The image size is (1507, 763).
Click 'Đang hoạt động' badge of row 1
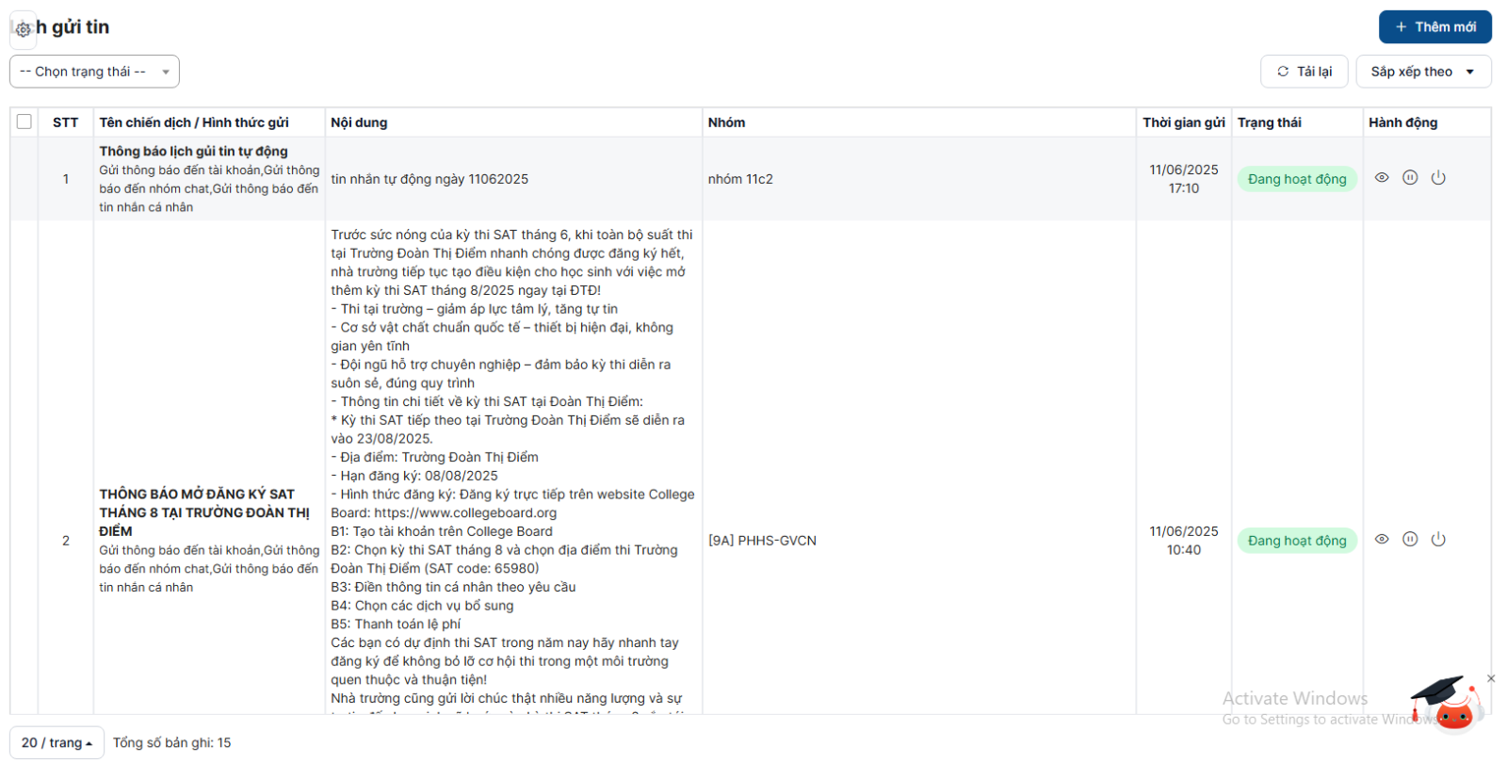click(1296, 179)
